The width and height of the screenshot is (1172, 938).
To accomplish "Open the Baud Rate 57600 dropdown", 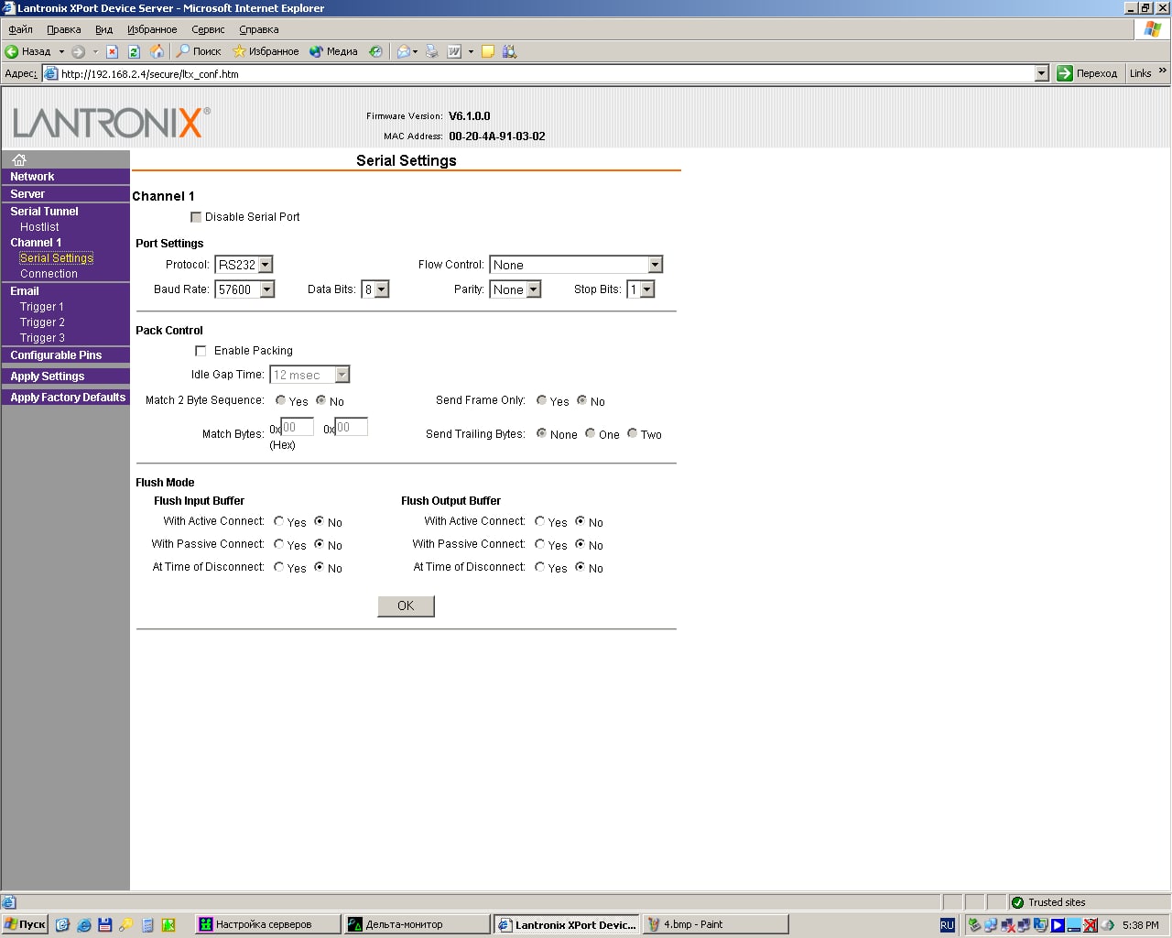I will (244, 289).
